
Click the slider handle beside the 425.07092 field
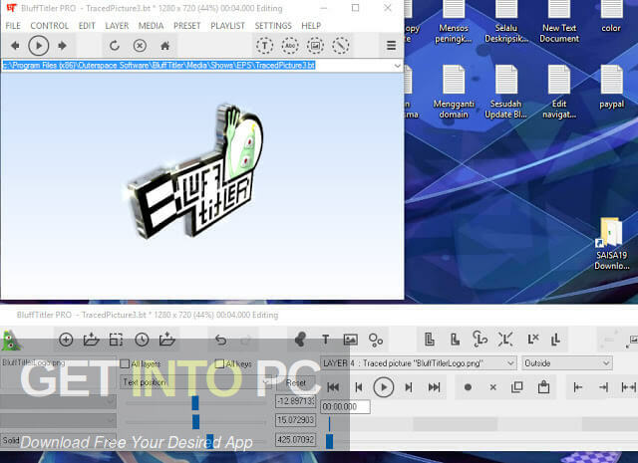(210, 441)
